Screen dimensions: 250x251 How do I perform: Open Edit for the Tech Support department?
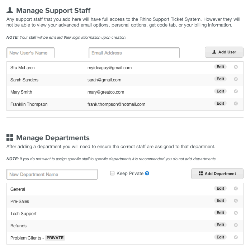(x=220, y=213)
